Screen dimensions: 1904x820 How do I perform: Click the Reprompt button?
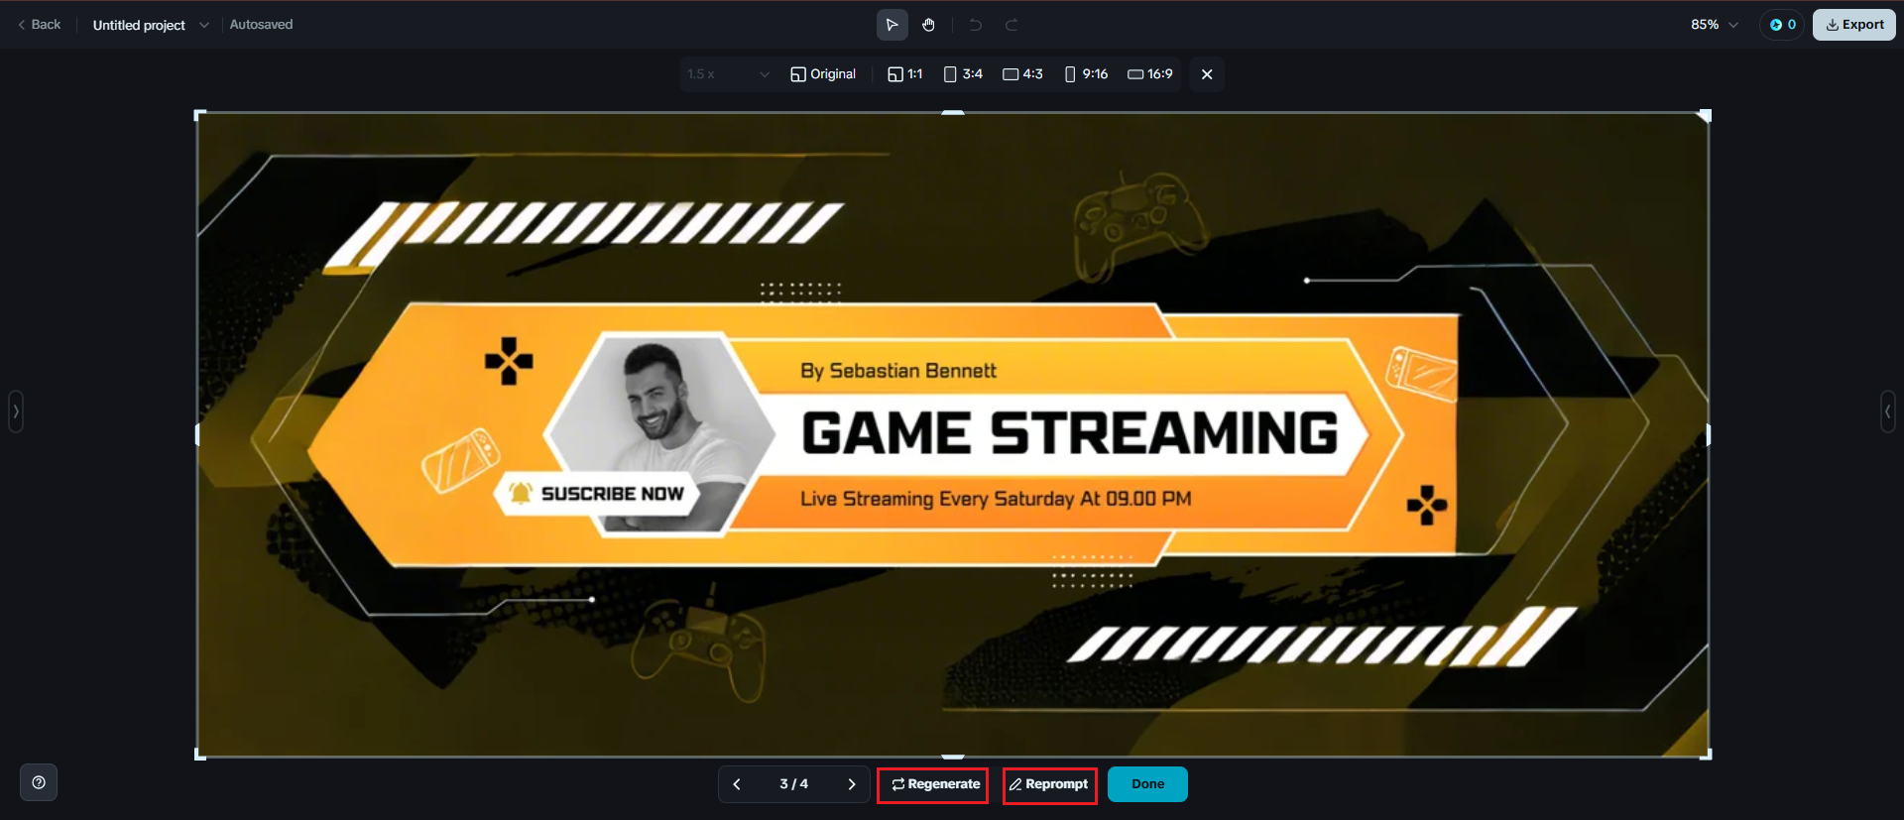tap(1049, 784)
